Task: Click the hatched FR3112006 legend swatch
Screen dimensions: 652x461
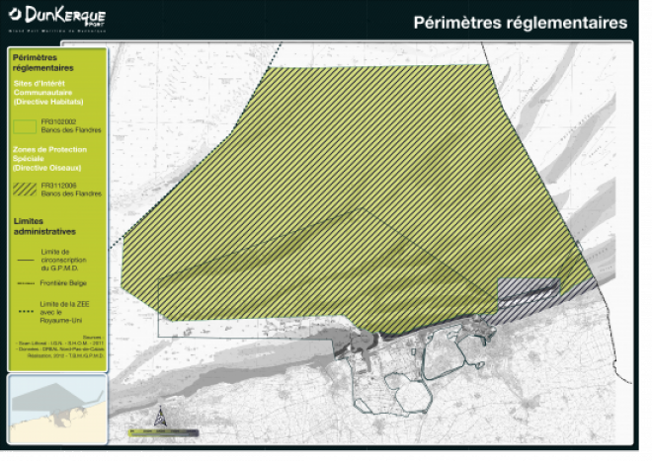Action: (x=25, y=190)
